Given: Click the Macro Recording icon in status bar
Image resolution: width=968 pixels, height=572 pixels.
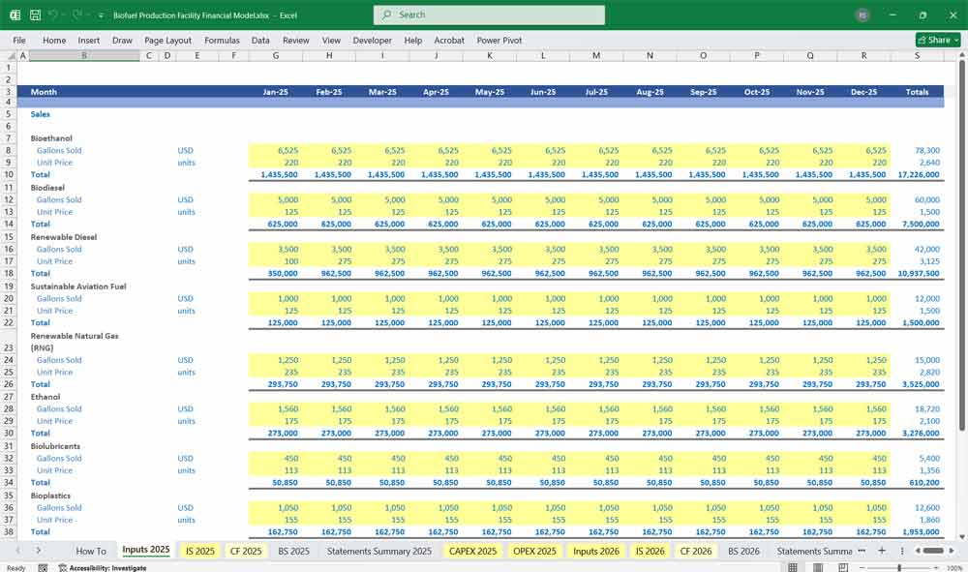Looking at the screenshot, I should pyautogui.click(x=43, y=567).
